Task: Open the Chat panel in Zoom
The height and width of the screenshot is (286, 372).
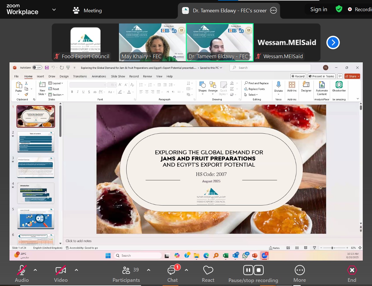Action: point(172,274)
